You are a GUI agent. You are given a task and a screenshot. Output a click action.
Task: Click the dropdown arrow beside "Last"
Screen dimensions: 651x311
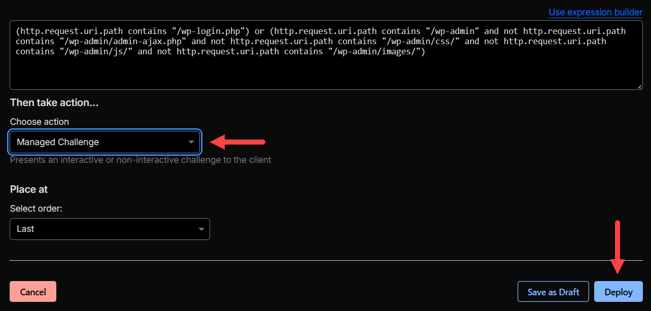click(201, 229)
